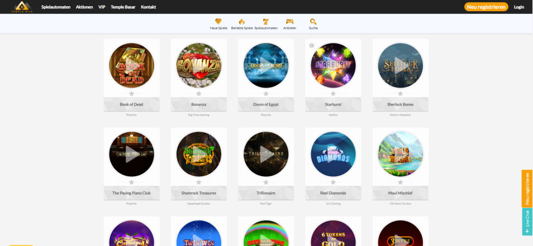This screenshot has height=246, width=533.
Task: Open Neue Spiele diamond icon
Action: point(218,21)
